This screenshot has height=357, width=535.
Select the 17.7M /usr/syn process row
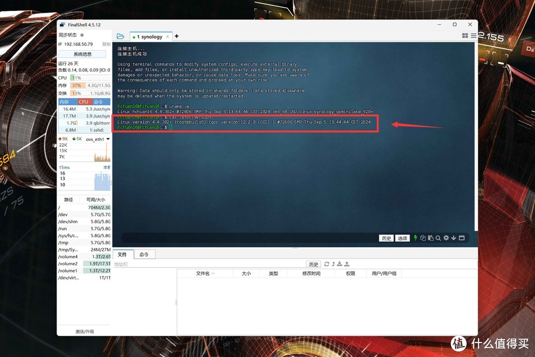click(84, 116)
